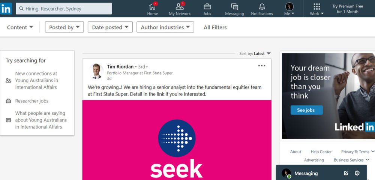
Task: Click the See jobs ad button
Action: point(306,110)
